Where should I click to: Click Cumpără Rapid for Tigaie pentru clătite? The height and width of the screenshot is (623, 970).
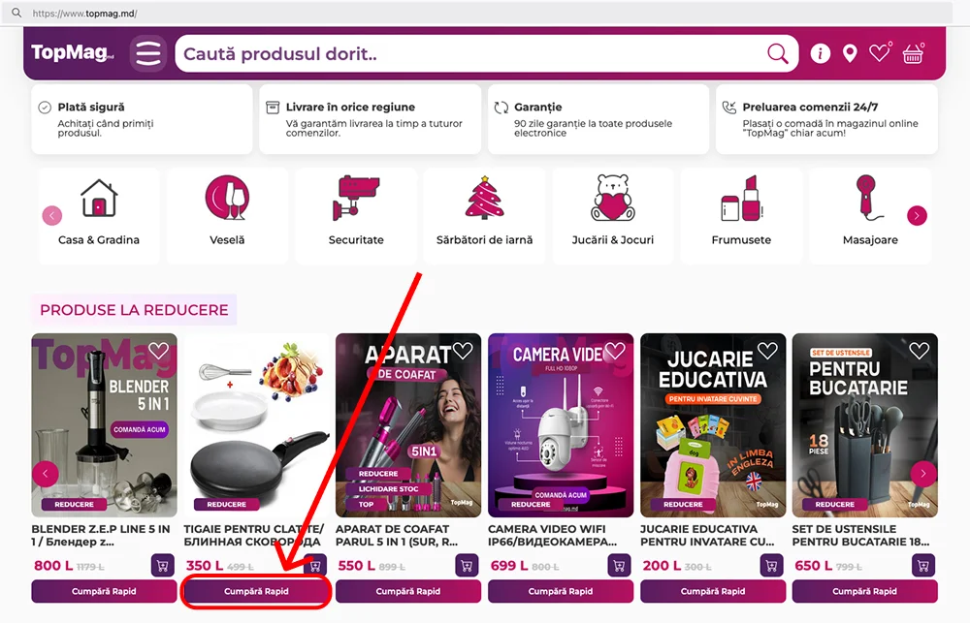click(256, 591)
